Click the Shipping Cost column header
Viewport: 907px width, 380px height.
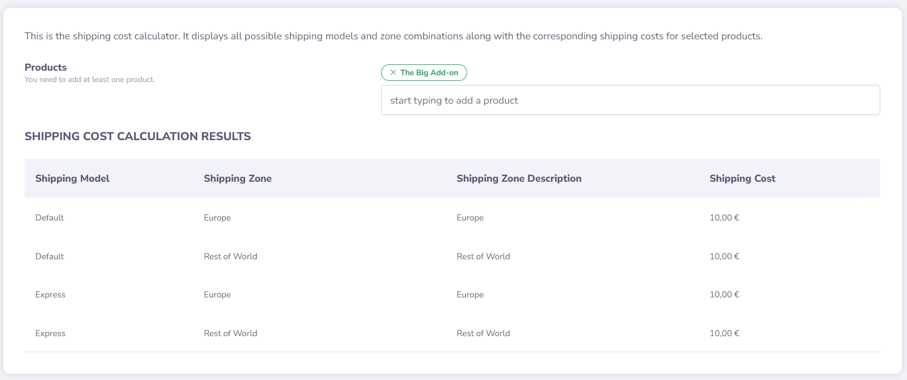[742, 178]
